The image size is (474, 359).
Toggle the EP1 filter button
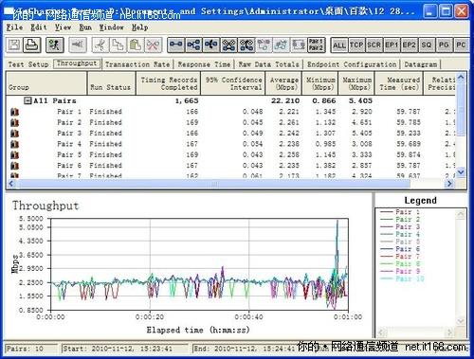point(392,45)
